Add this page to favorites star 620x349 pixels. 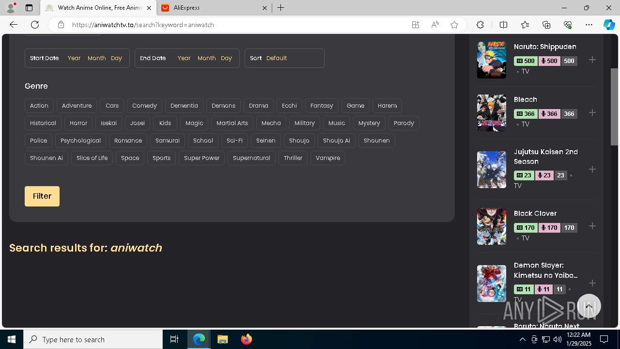click(454, 25)
